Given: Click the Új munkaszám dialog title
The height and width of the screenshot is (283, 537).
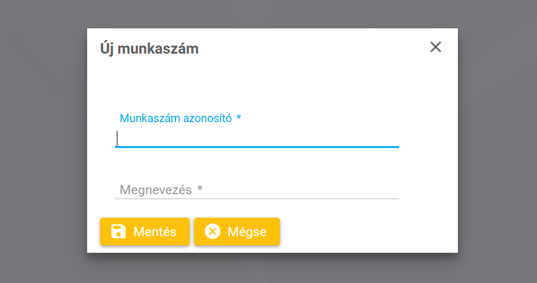Looking at the screenshot, I should [x=150, y=49].
